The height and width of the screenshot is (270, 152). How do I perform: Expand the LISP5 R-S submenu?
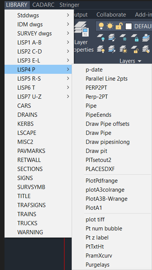pos(38,78)
